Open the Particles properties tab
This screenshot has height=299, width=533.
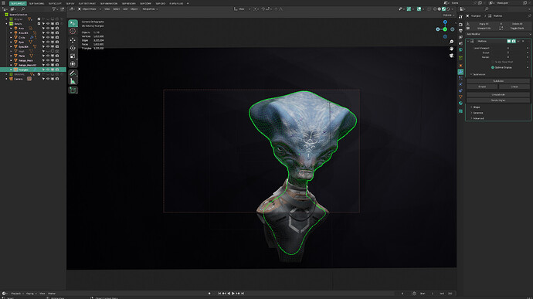point(460,78)
